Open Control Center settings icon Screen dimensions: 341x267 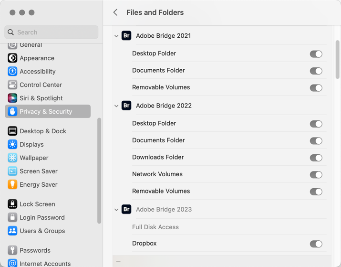click(x=12, y=85)
